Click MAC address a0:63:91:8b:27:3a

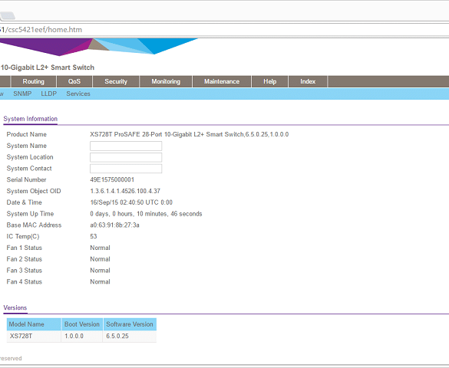[x=114, y=225]
